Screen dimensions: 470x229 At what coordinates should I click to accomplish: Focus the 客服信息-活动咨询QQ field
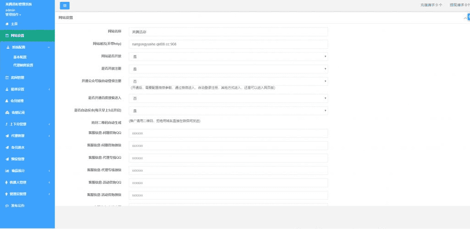pos(229,183)
